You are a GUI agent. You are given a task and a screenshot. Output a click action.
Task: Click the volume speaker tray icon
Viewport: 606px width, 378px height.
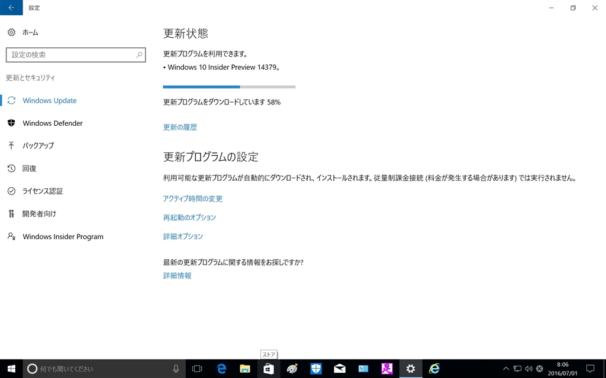(528, 369)
